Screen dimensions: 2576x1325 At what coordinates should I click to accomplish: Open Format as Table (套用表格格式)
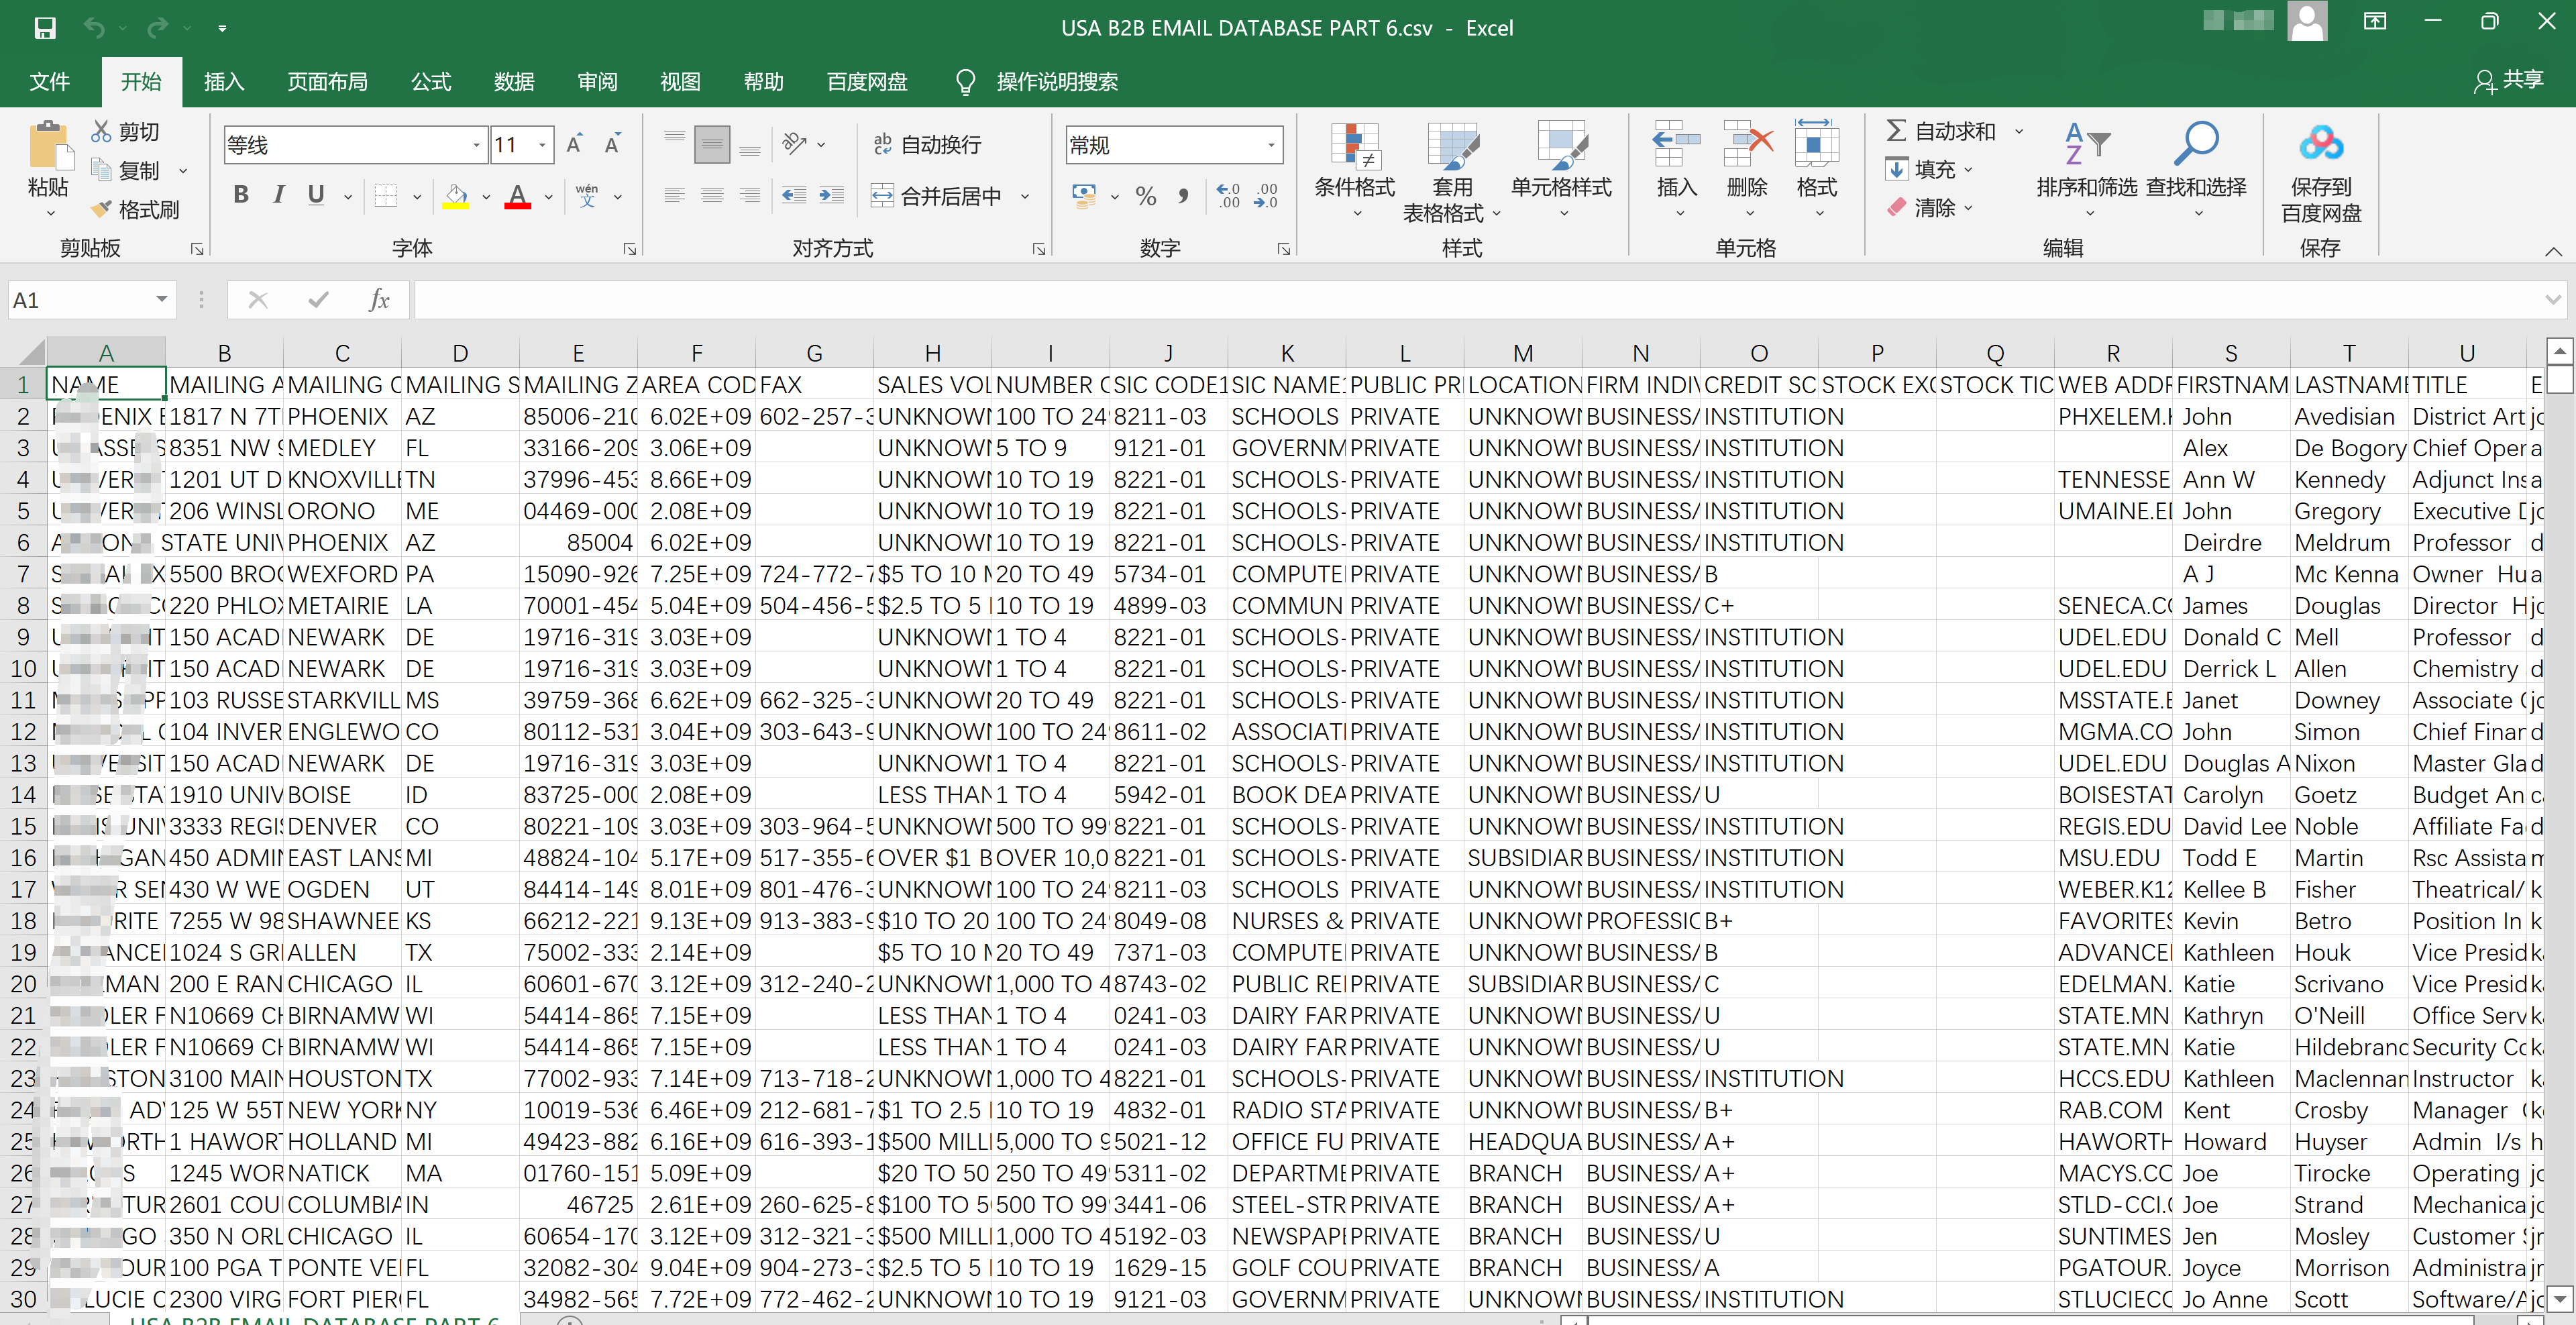(1452, 172)
